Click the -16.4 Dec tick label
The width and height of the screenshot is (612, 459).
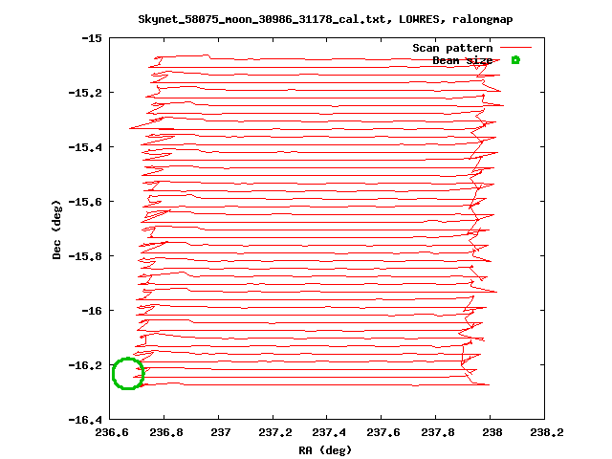tap(85, 420)
